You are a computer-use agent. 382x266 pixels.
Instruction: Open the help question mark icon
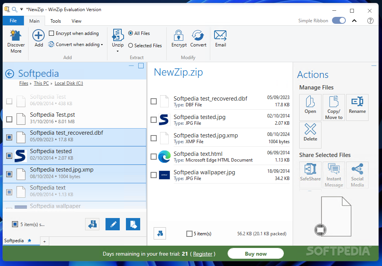click(370, 21)
